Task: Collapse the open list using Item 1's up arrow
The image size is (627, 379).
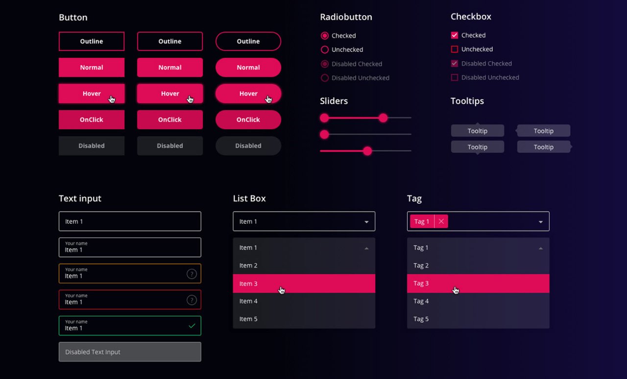Action: [x=366, y=248]
